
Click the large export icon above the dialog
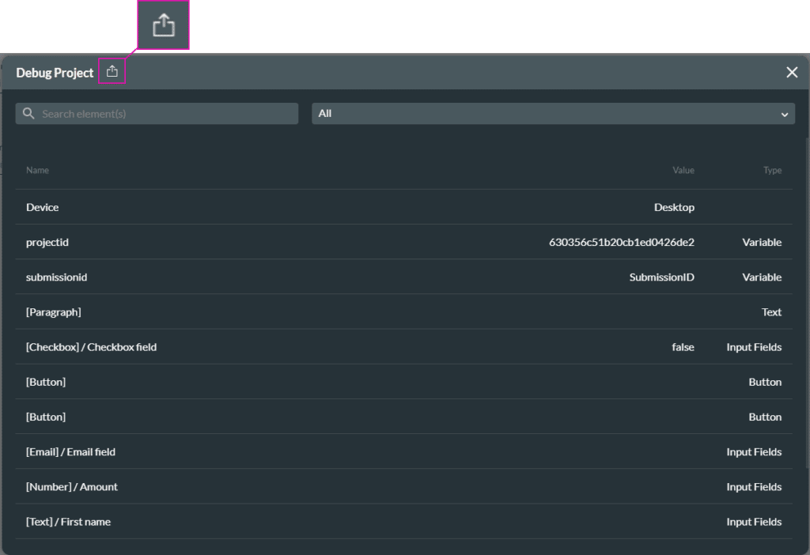pos(163,25)
